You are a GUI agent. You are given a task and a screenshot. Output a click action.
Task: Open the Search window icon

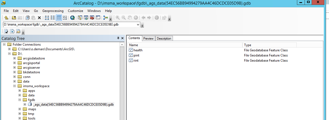(x=86, y=18)
